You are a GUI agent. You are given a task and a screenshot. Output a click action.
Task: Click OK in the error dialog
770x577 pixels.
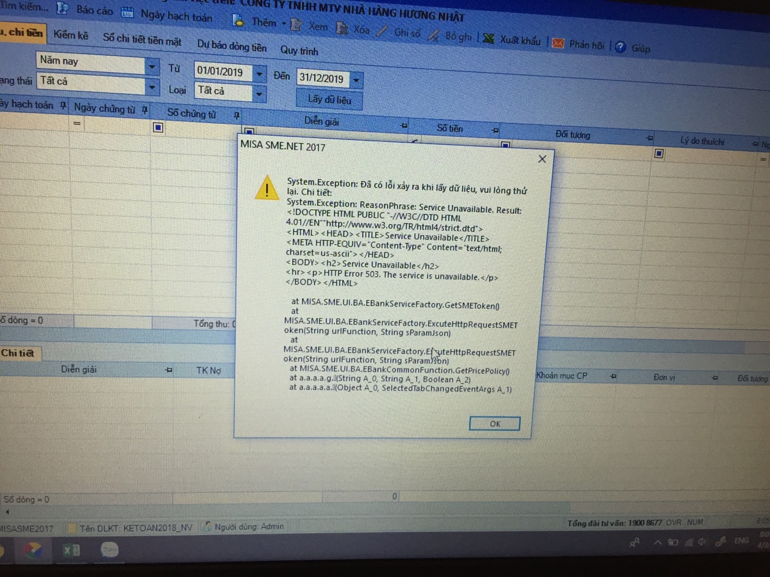click(x=494, y=424)
